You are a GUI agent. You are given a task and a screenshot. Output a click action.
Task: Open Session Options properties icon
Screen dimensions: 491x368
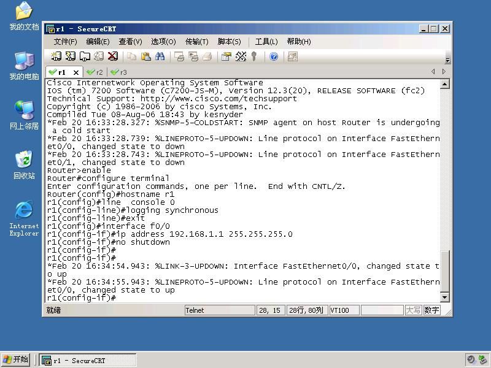click(x=226, y=56)
